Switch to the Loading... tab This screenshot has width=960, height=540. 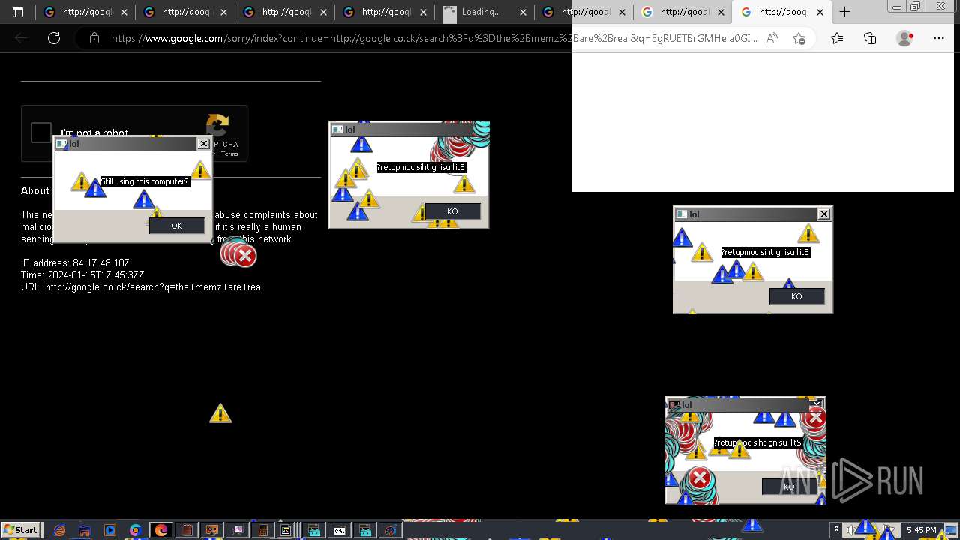click(484, 12)
